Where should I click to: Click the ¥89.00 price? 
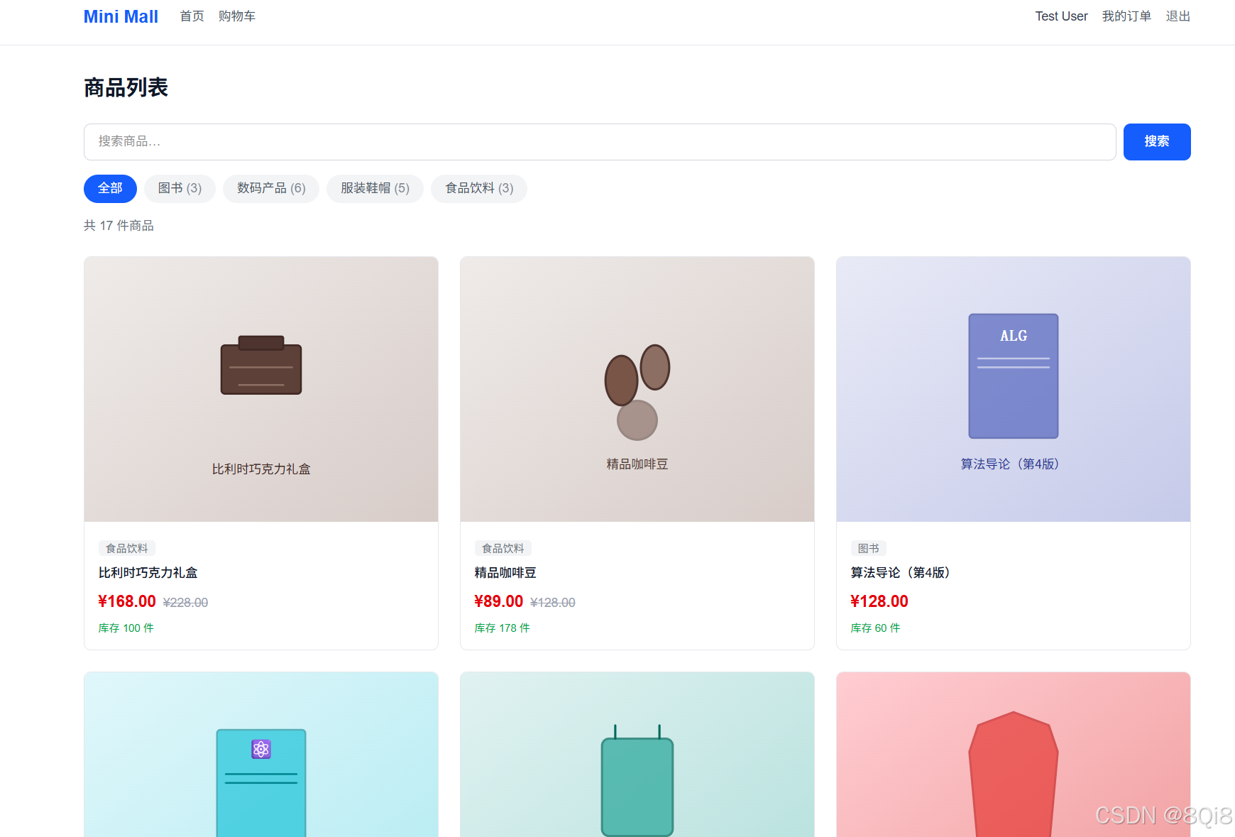[499, 601]
